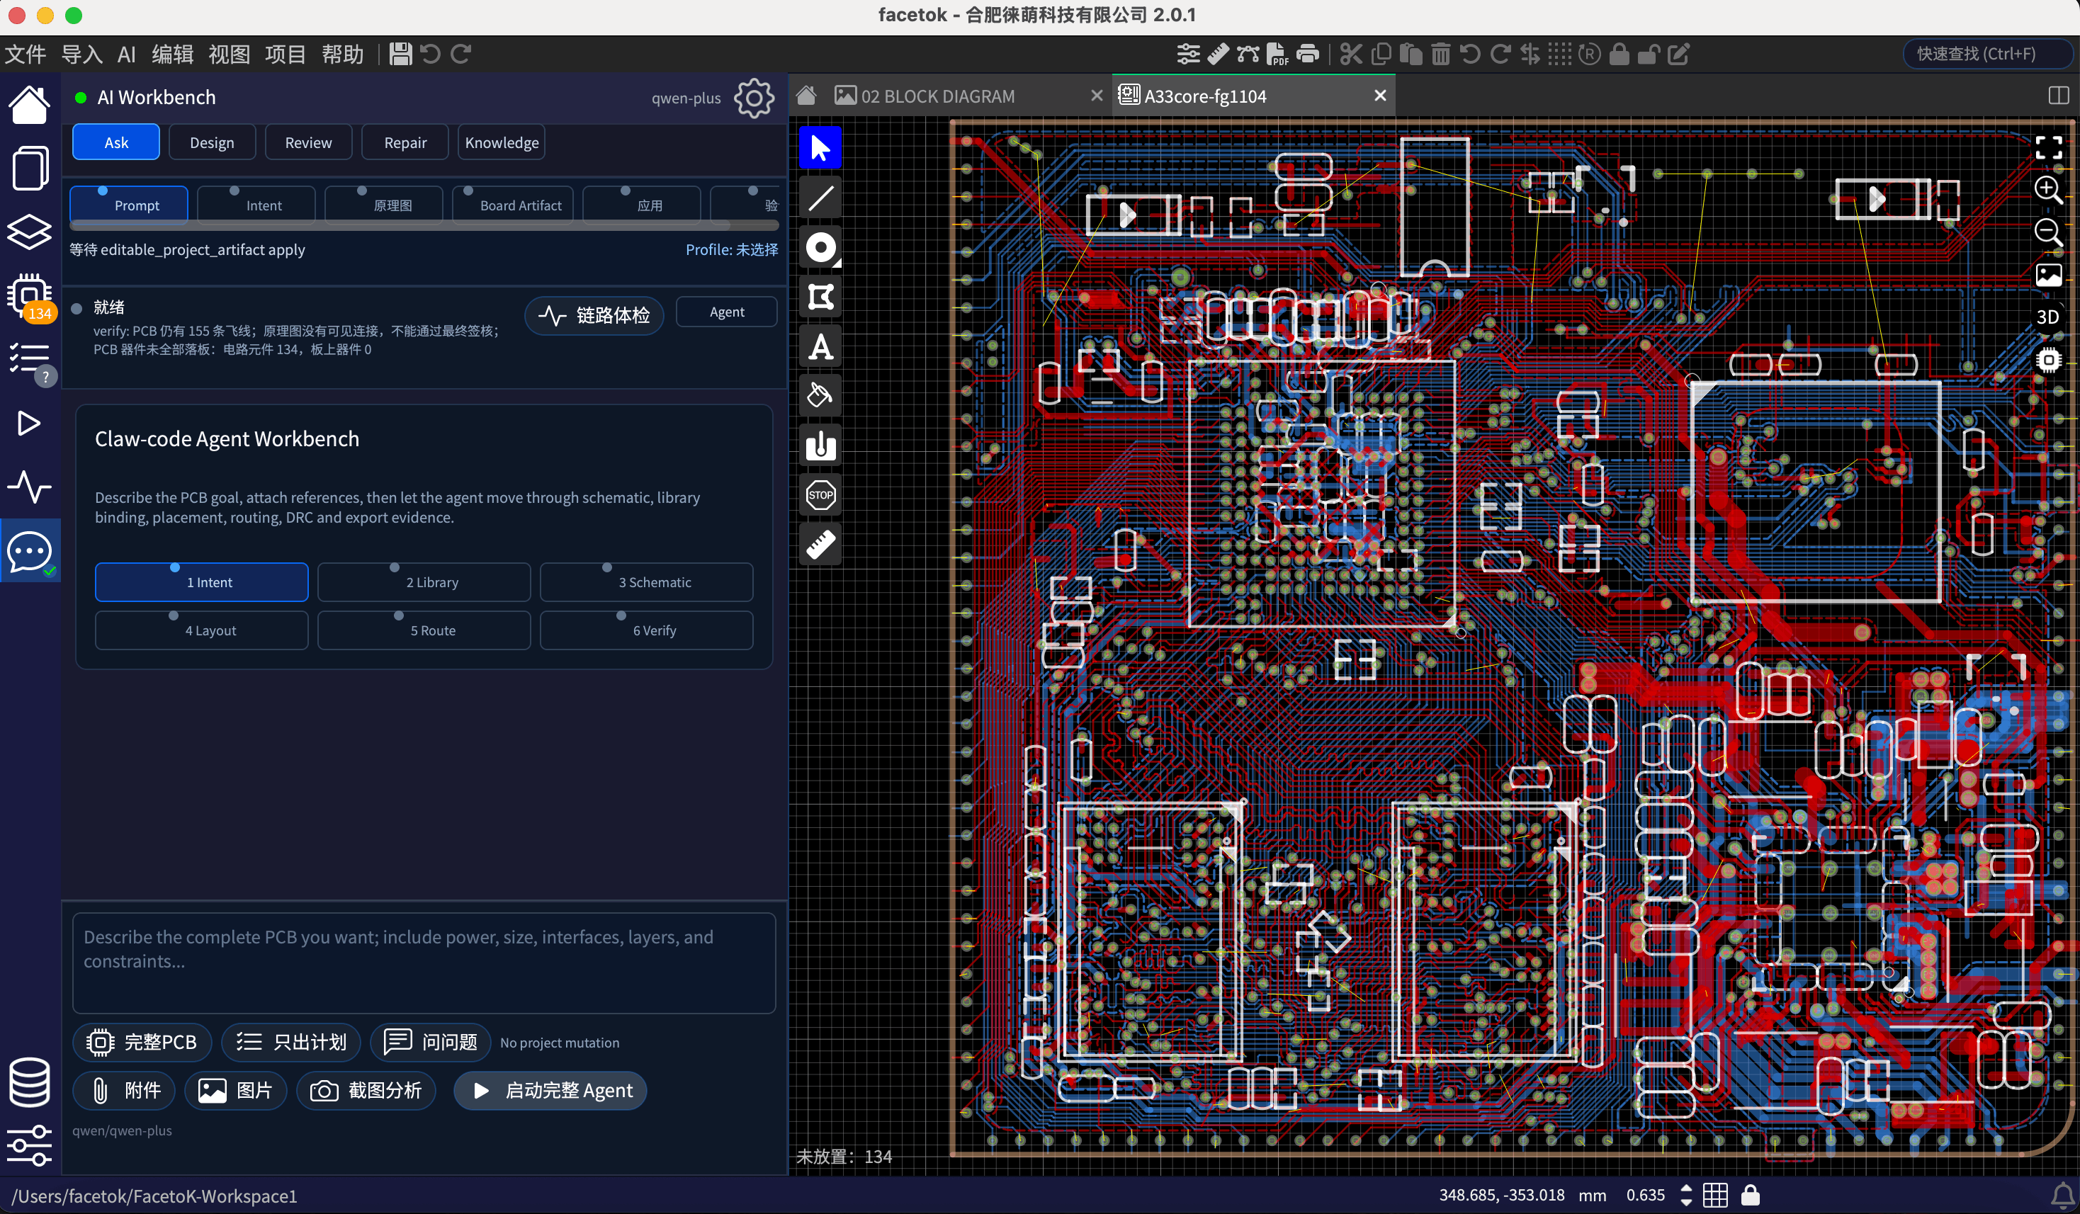2080x1214 pixels.
Task: Open the AI menu
Action: [x=126, y=55]
